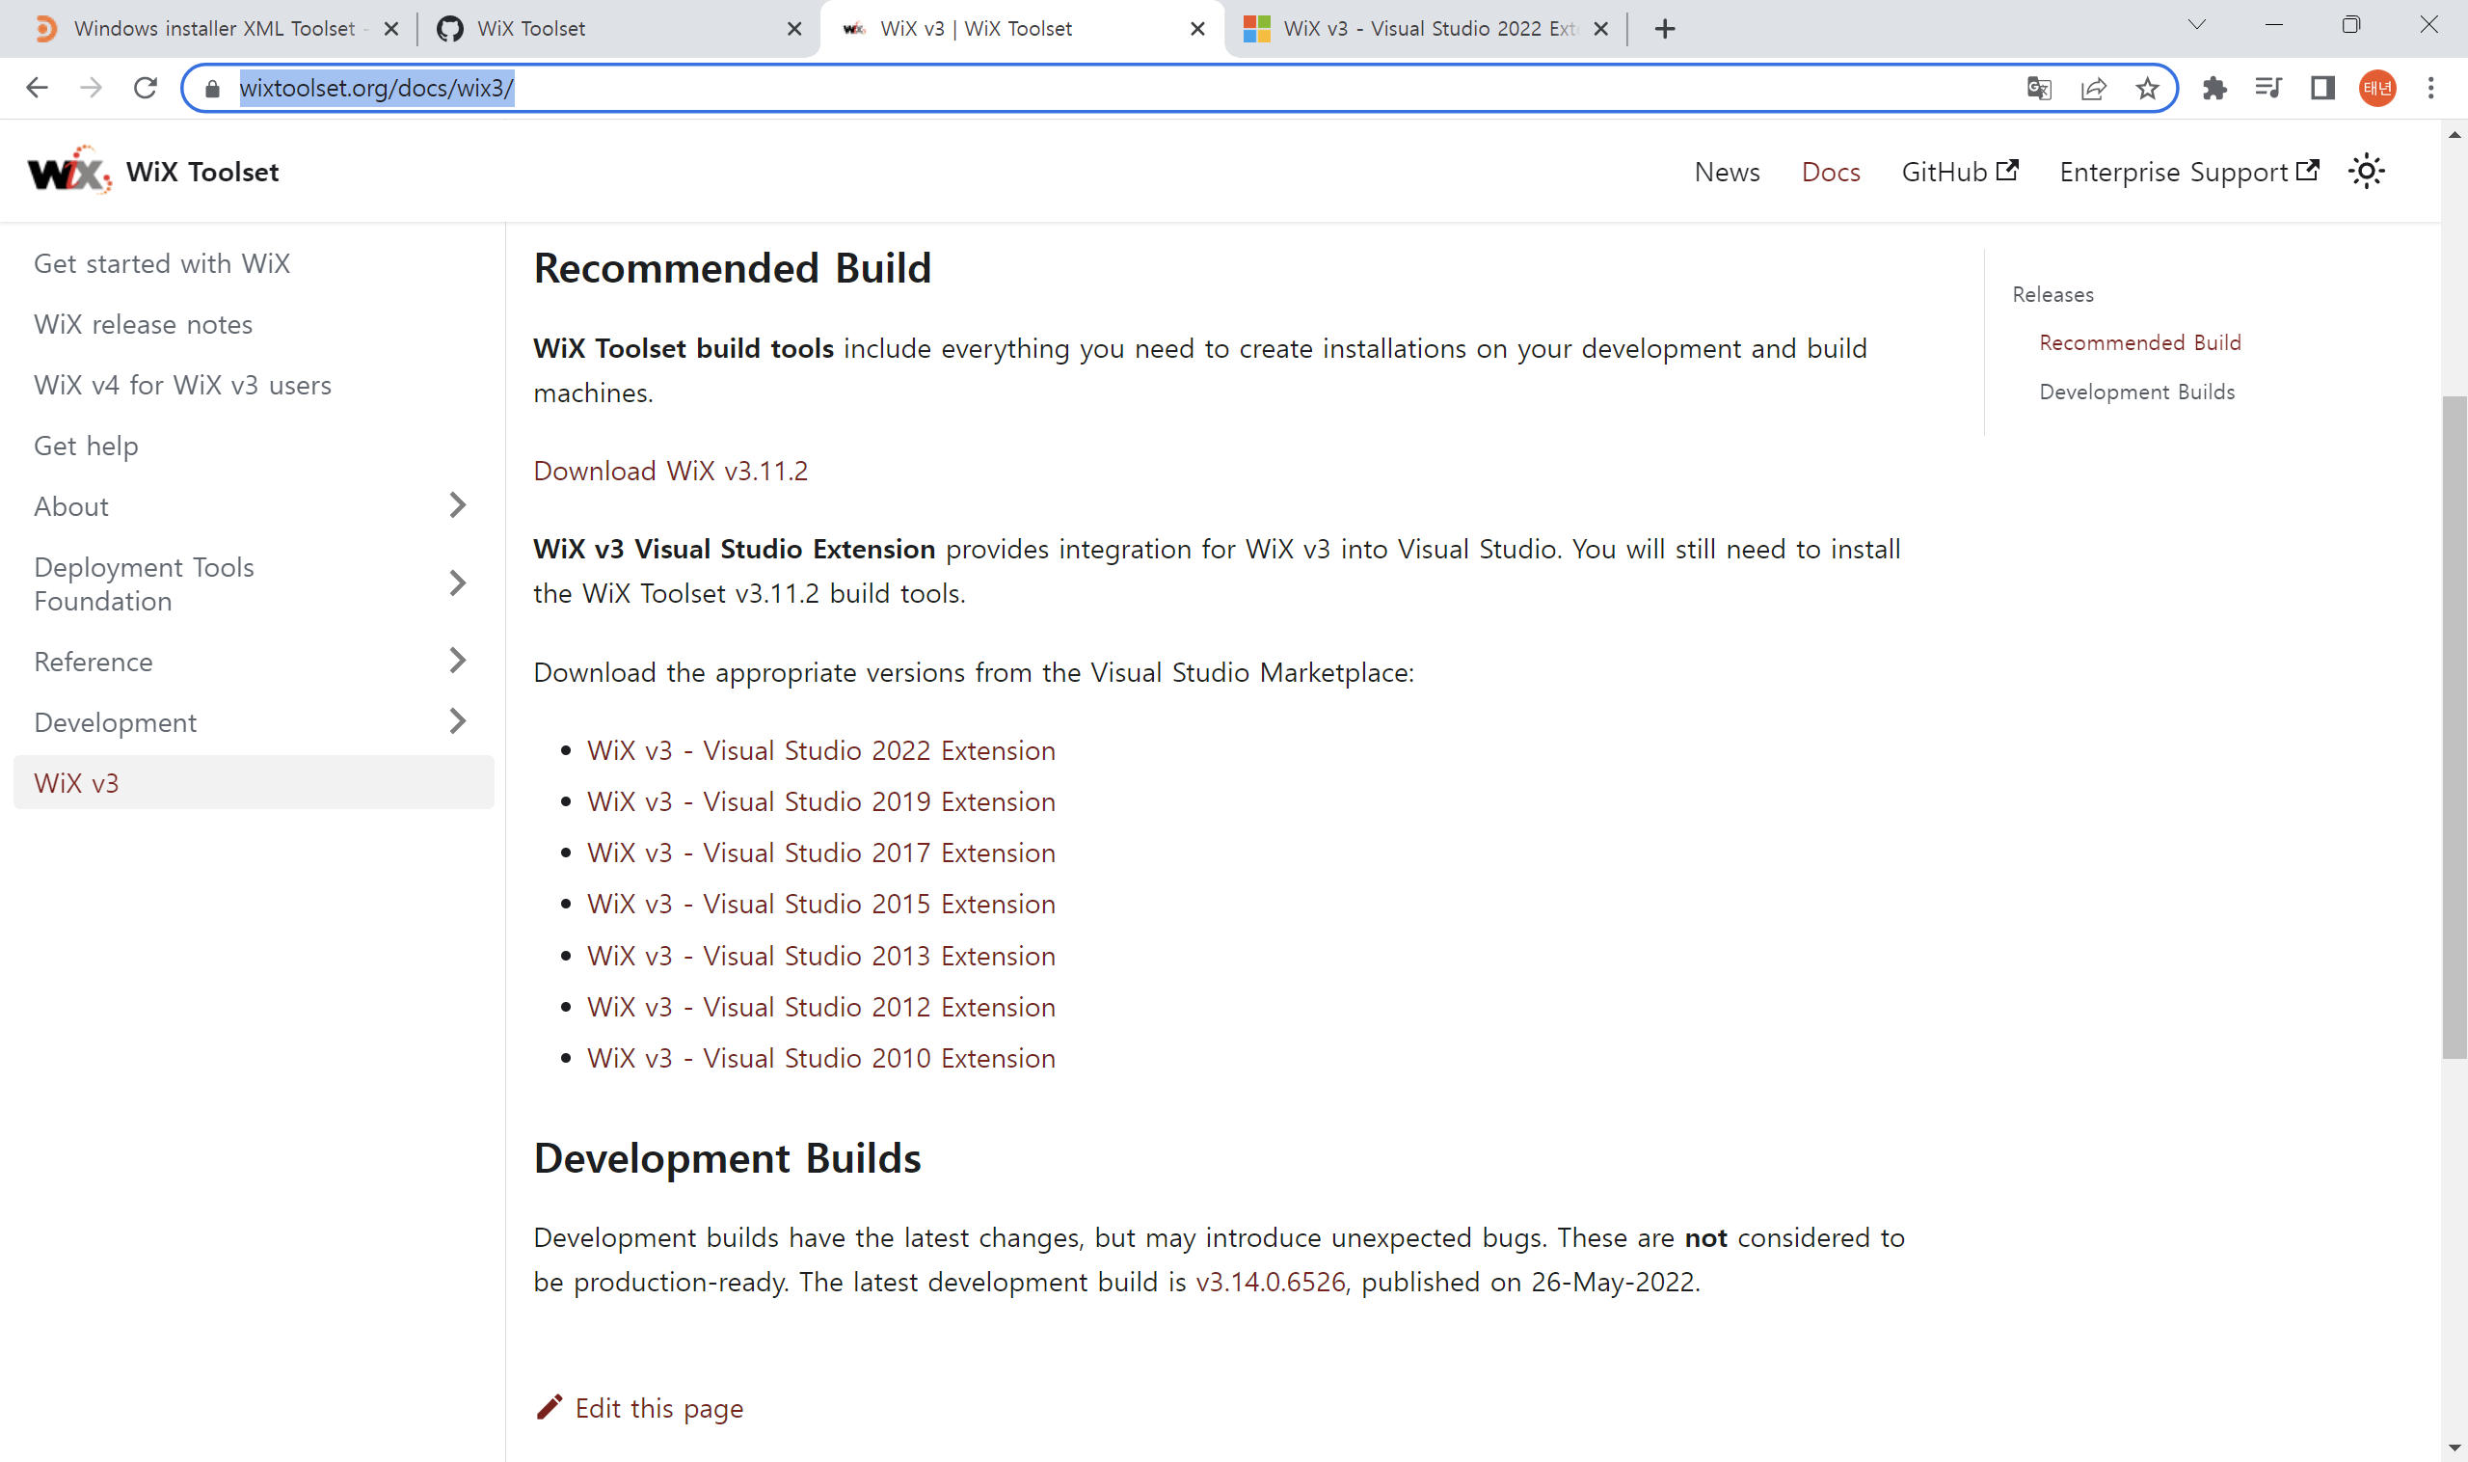Open Visual Studio 2017 Extension link
2468x1462 pixels.
pos(820,853)
